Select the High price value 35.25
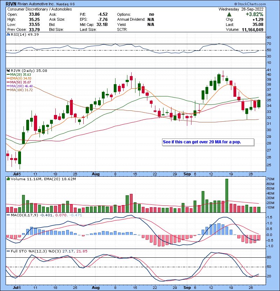Viewport: 280px width, 291px height. pyautogui.click(x=34, y=19)
